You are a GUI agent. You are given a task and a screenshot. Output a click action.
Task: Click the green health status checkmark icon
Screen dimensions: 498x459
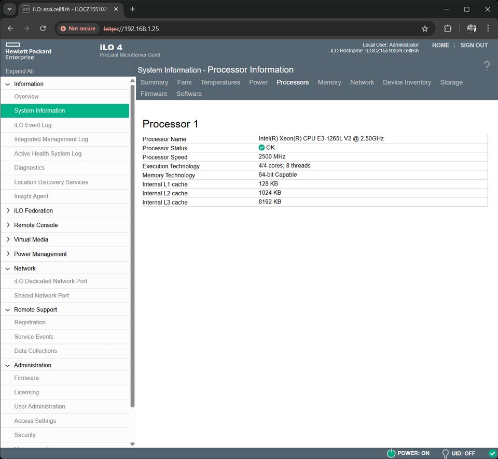[492, 453]
